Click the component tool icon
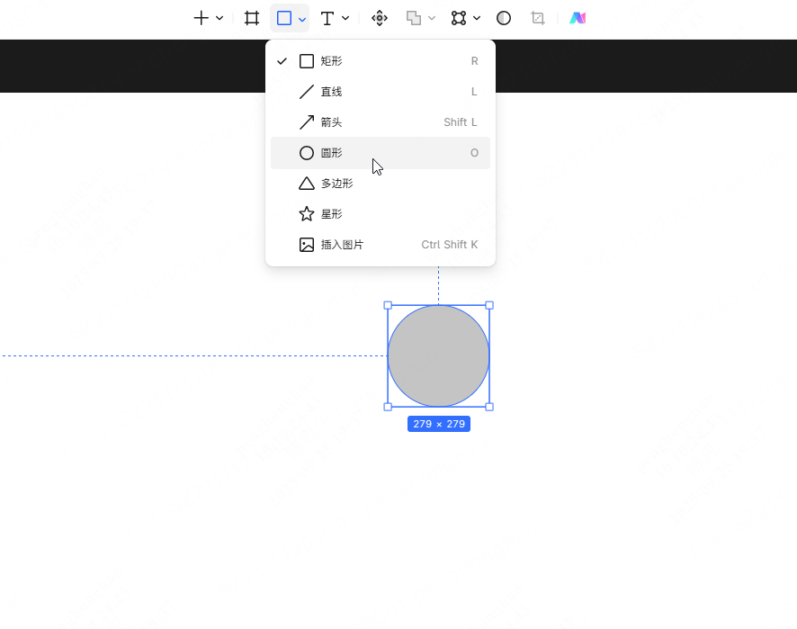The height and width of the screenshot is (629, 797). (380, 18)
